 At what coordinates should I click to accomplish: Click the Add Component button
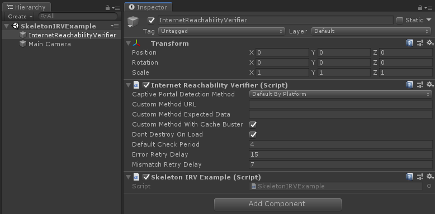[x=278, y=204]
